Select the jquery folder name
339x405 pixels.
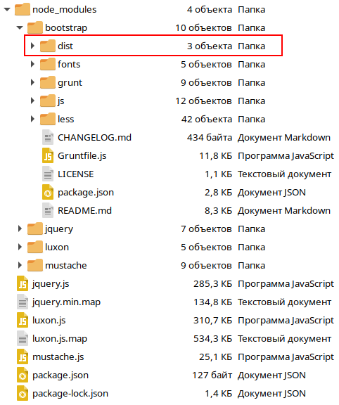59,229
